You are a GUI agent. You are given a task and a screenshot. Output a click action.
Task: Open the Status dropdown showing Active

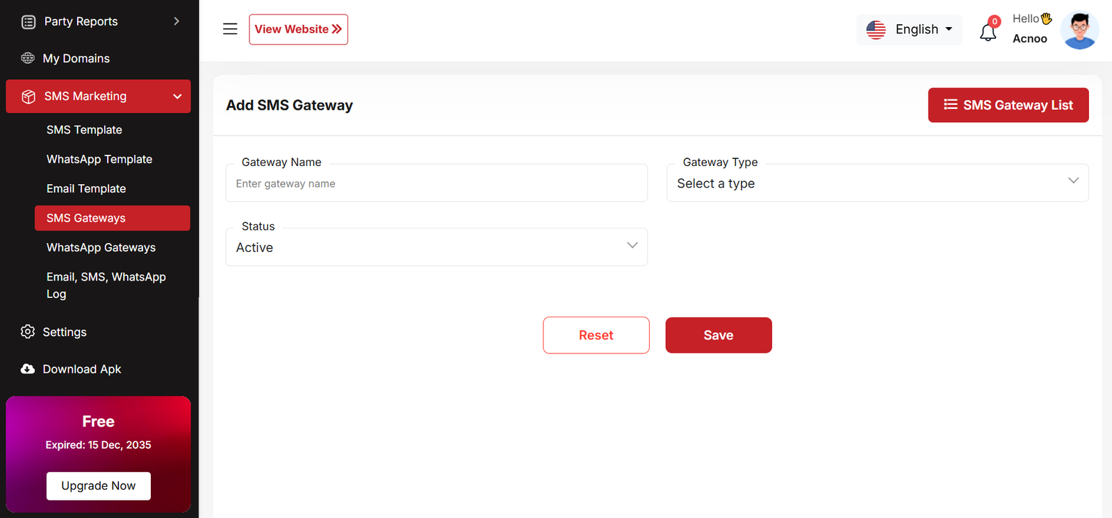coord(436,247)
